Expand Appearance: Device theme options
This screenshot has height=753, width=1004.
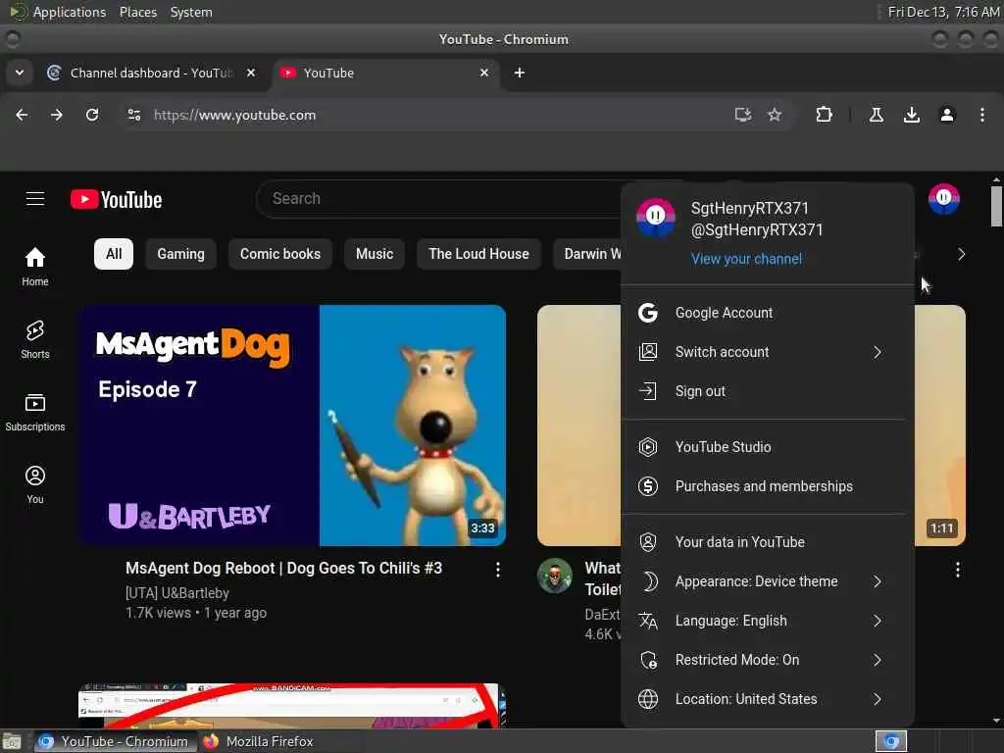click(x=878, y=581)
